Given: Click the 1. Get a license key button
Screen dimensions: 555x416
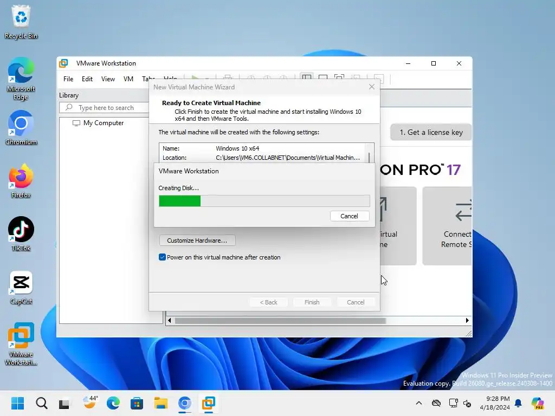Looking at the screenshot, I should click(431, 132).
